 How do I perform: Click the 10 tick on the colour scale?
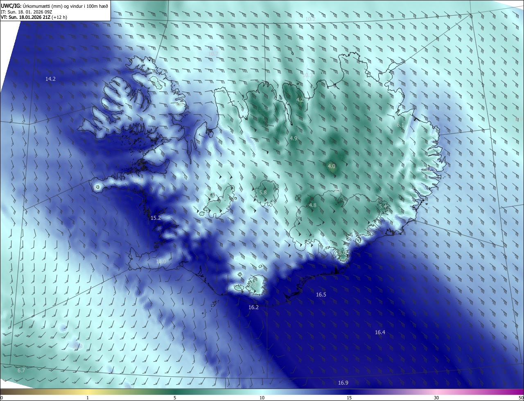262,398
